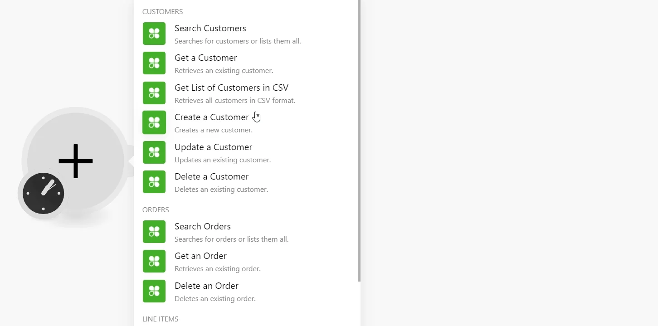This screenshot has height=326, width=658.
Task: Select the Create a Customer title
Action: tap(212, 117)
